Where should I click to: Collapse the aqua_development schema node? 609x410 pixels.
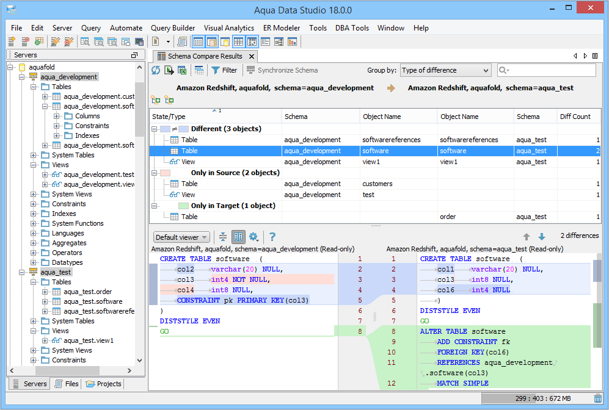[x=22, y=77]
